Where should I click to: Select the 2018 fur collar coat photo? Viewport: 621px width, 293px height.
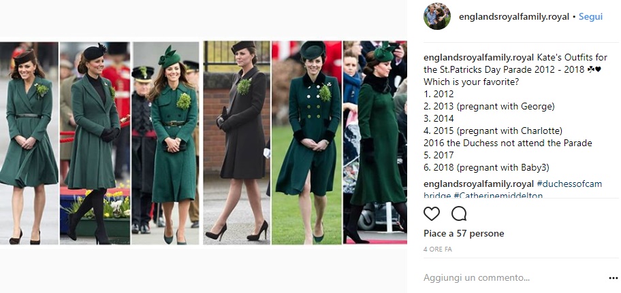tap(375, 143)
